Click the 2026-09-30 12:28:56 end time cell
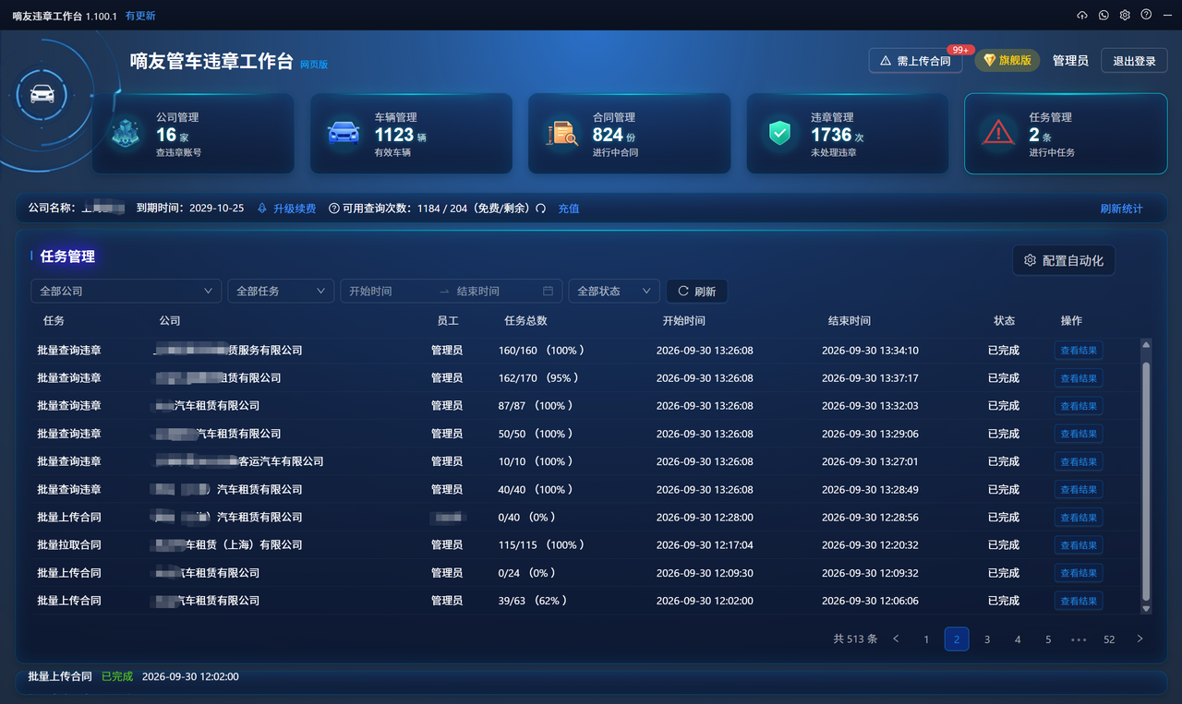 [x=870, y=518]
